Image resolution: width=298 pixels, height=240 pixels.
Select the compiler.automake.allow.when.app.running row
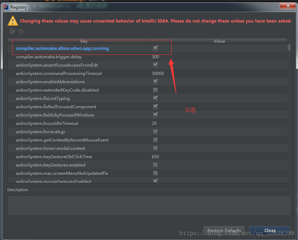148,48
